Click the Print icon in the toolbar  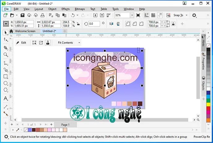pos(42,15)
